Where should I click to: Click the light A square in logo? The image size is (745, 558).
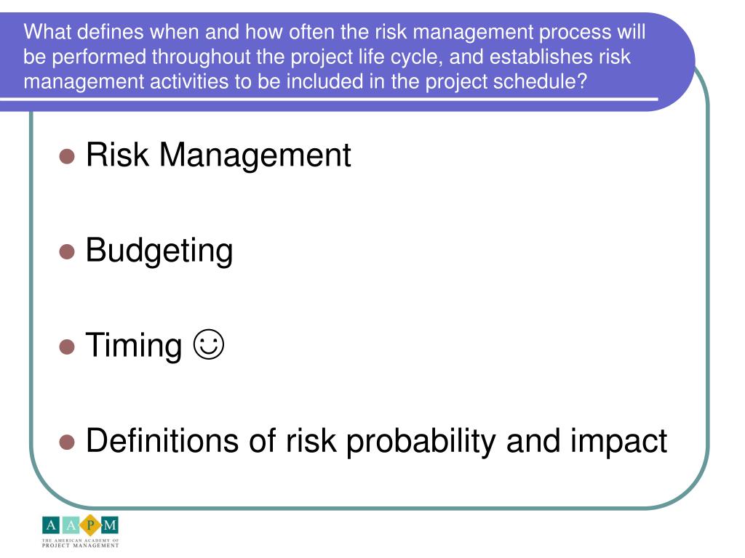[71, 525]
